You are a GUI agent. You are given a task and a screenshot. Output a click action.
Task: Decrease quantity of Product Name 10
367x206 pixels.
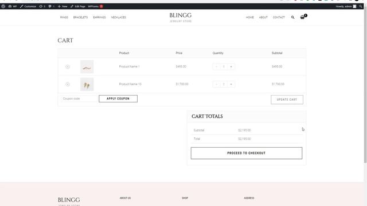216,84
